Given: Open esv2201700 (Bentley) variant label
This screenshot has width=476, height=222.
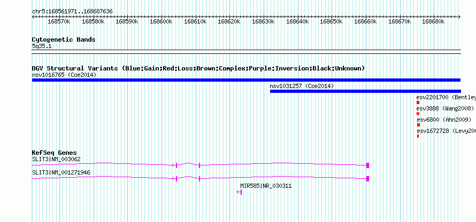Looking at the screenshot, I should point(446,97).
